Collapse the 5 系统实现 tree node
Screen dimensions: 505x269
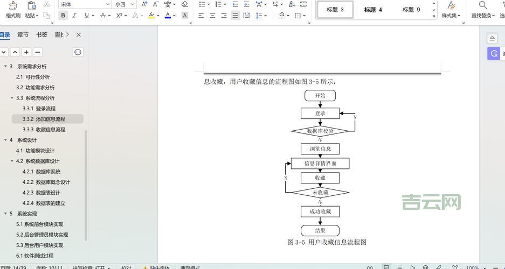5,214
